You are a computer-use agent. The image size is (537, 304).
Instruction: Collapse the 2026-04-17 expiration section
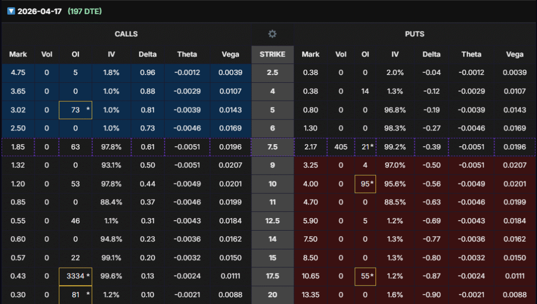pyautogui.click(x=11, y=11)
